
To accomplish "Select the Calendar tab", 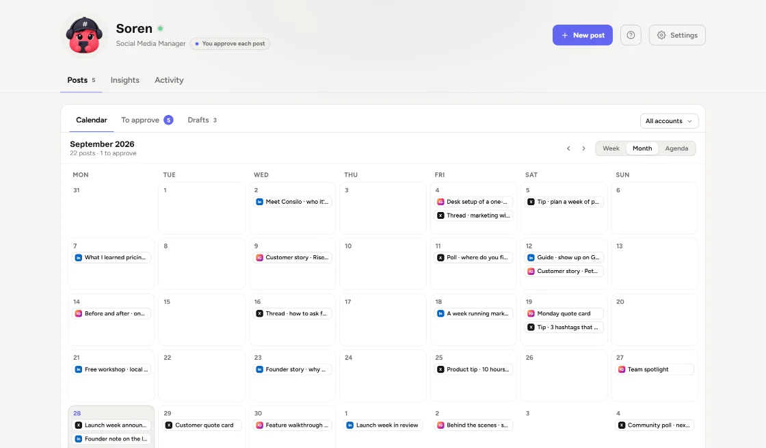I will (92, 120).
